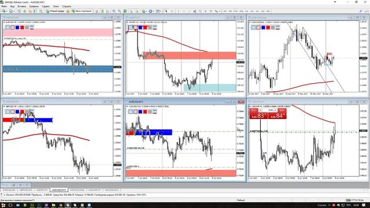Select the W1 timeframe button
This screenshot has height=208, width=370.
[x=263, y=11]
